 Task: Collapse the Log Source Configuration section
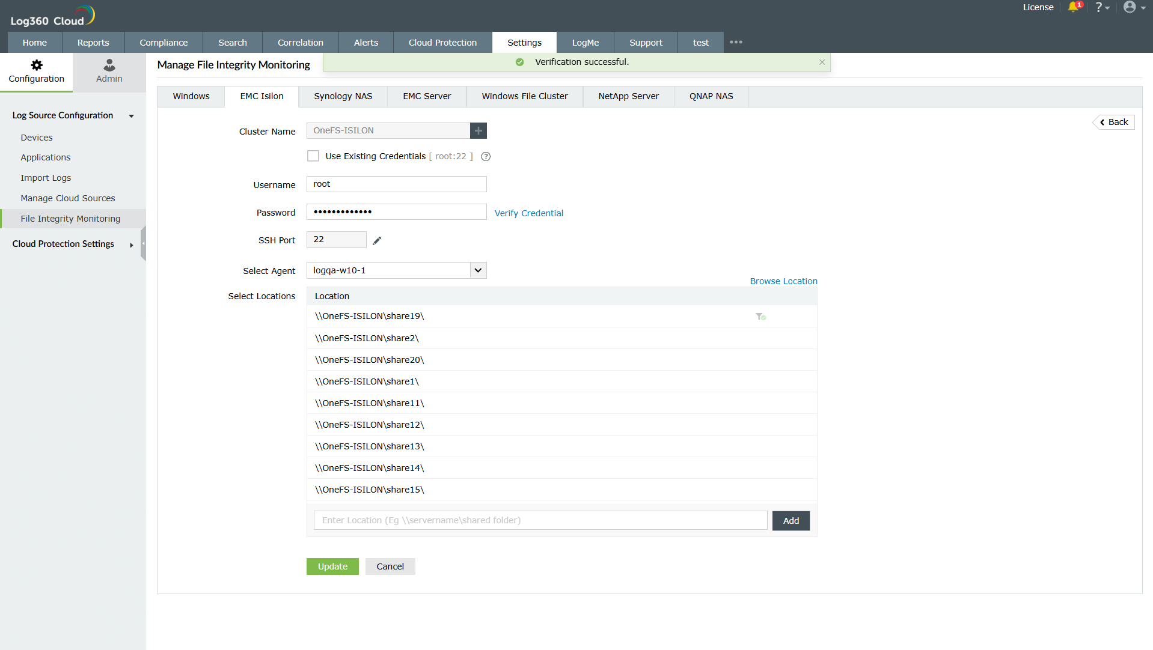click(x=131, y=116)
